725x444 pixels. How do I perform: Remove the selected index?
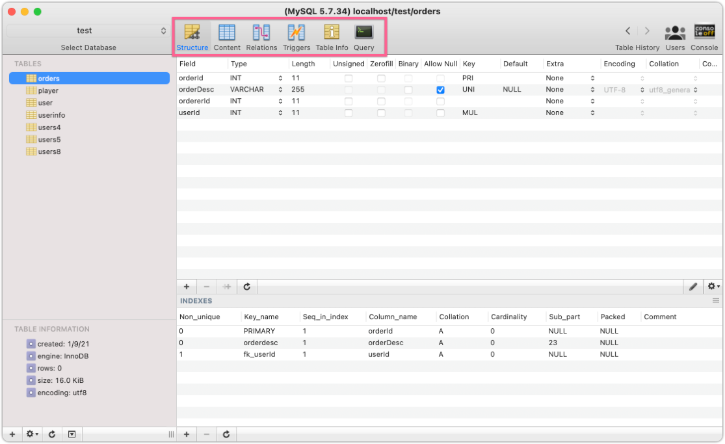point(207,434)
